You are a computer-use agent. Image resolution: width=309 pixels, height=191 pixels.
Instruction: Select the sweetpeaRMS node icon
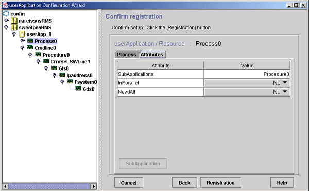[x=14, y=27]
